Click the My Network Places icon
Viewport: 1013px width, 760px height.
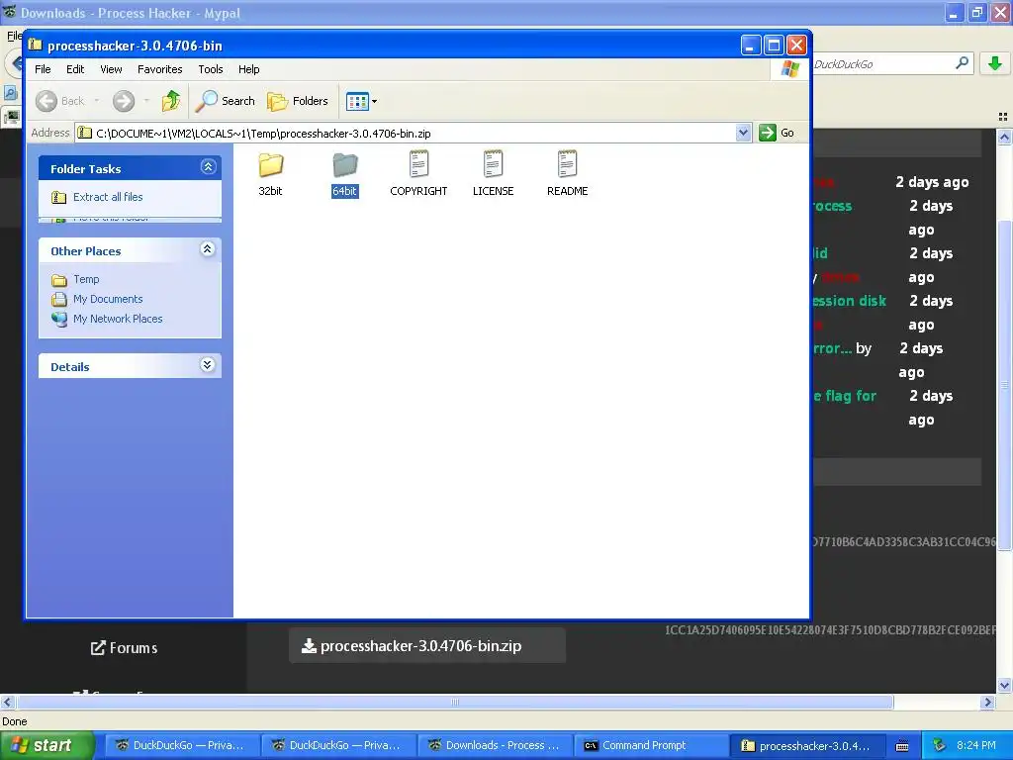(x=58, y=320)
